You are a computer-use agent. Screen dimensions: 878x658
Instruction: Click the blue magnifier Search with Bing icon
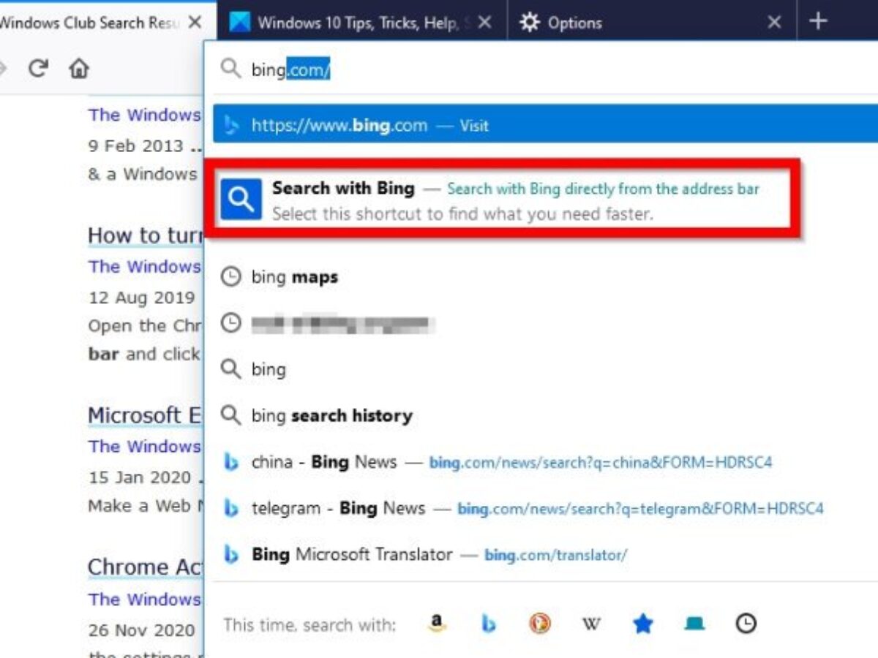pyautogui.click(x=241, y=199)
